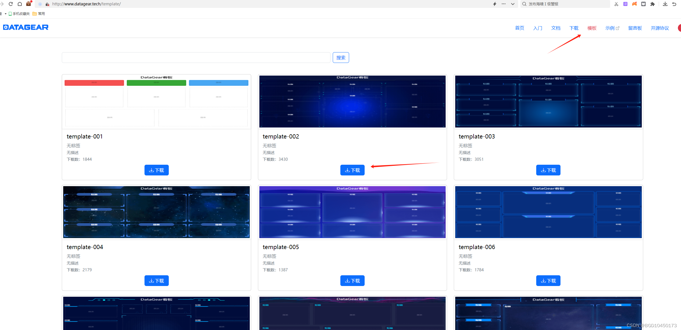Open the translate extension icon
Viewport: 681px width, 330px height.
[625, 4]
